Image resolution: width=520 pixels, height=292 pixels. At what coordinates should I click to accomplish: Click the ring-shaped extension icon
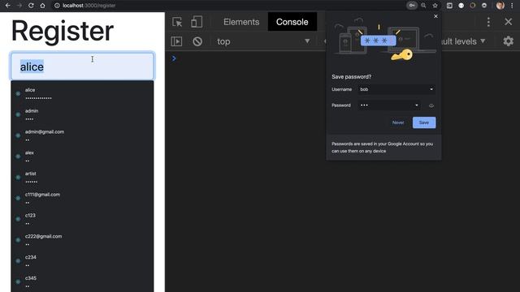(473, 6)
